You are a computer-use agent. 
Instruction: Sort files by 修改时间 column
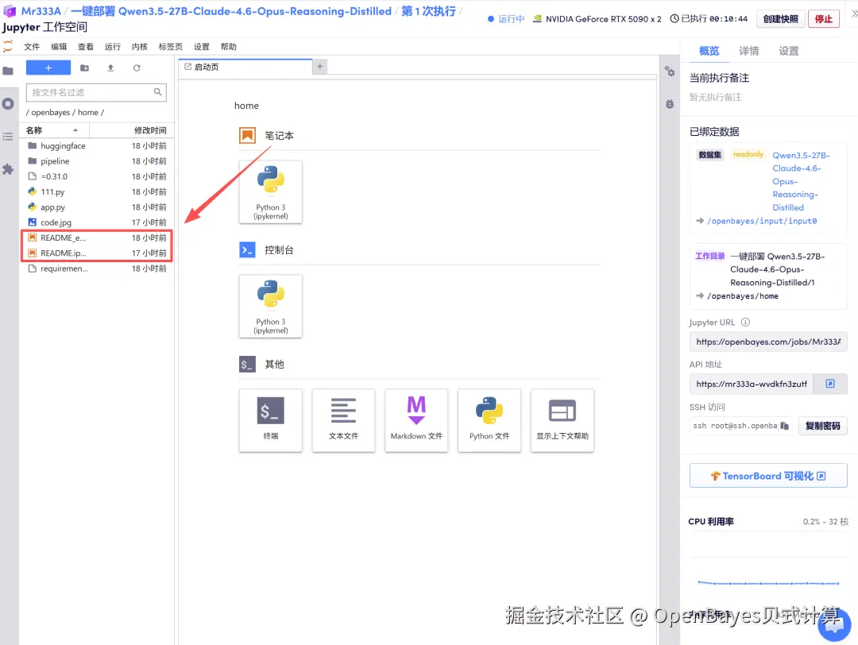pyautogui.click(x=132, y=130)
